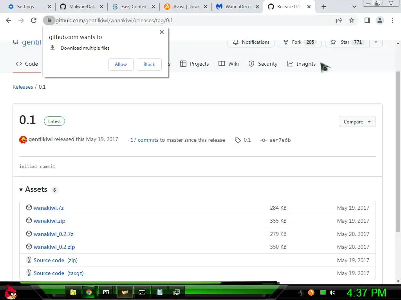Open Chrome from the taskbar

tap(89, 292)
